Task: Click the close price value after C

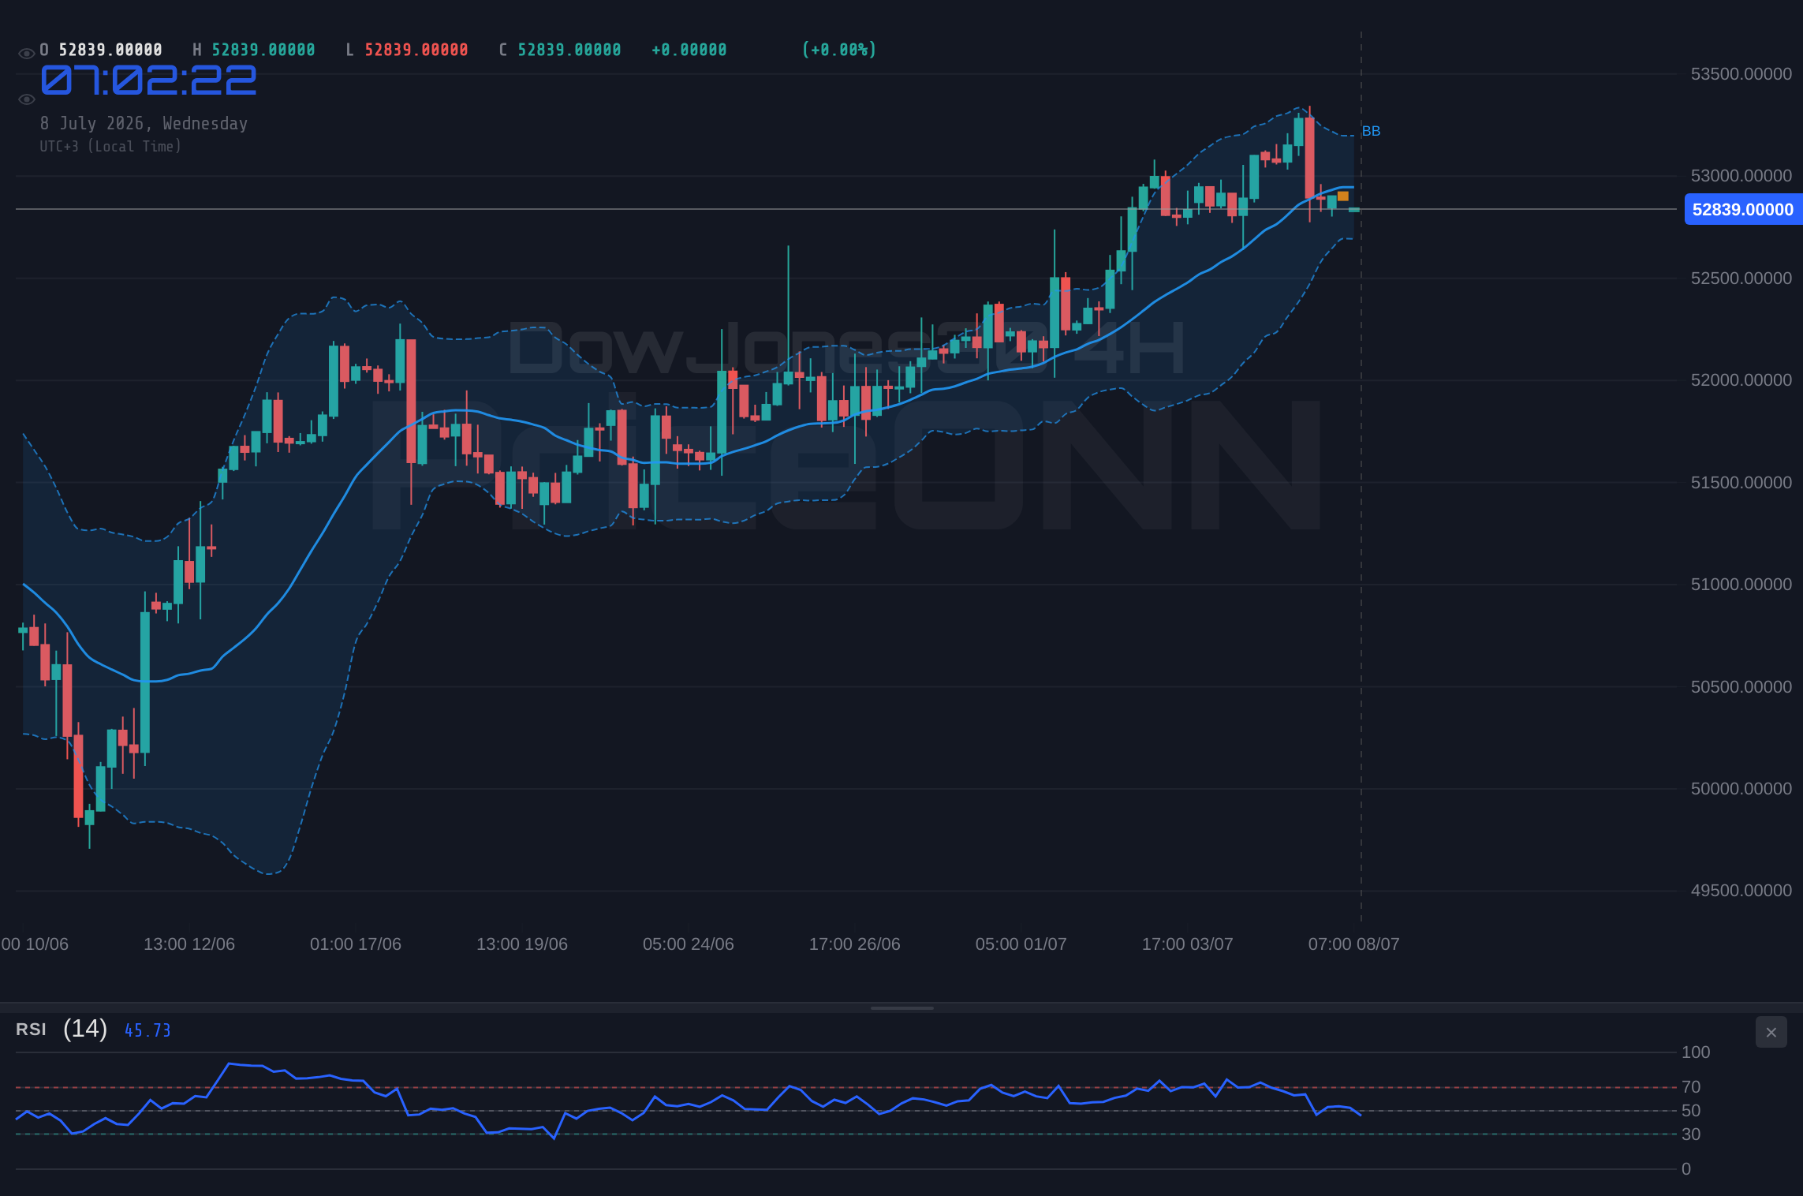Action: pyautogui.click(x=569, y=50)
